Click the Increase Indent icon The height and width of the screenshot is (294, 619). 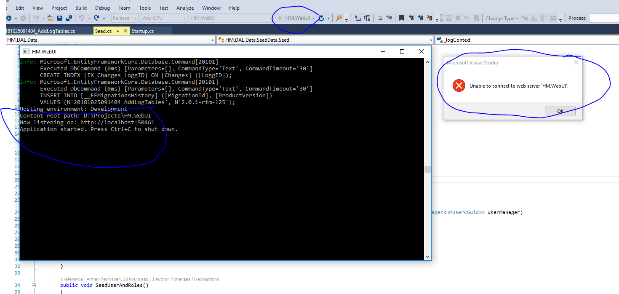367,18
